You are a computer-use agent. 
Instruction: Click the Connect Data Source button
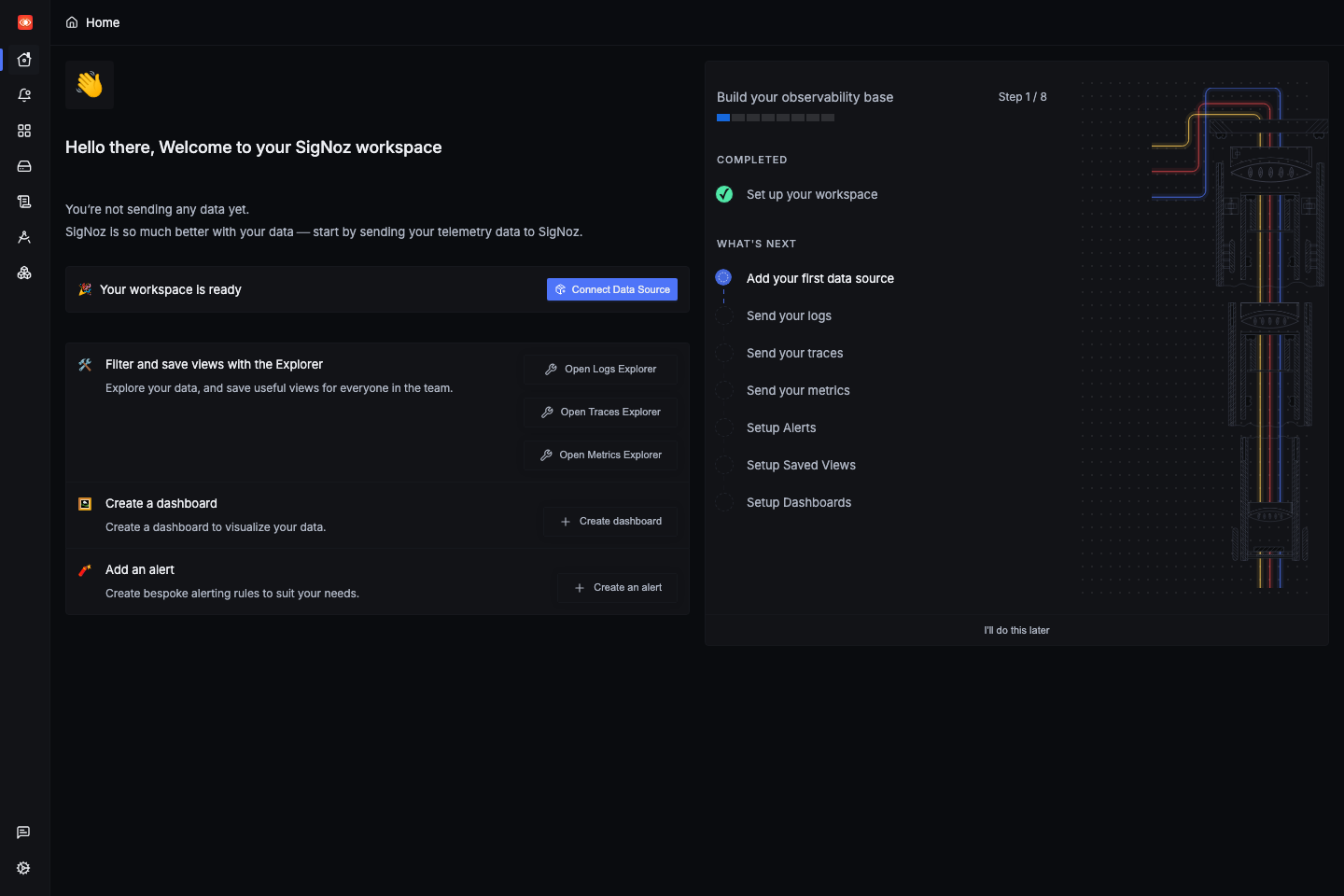tap(612, 289)
